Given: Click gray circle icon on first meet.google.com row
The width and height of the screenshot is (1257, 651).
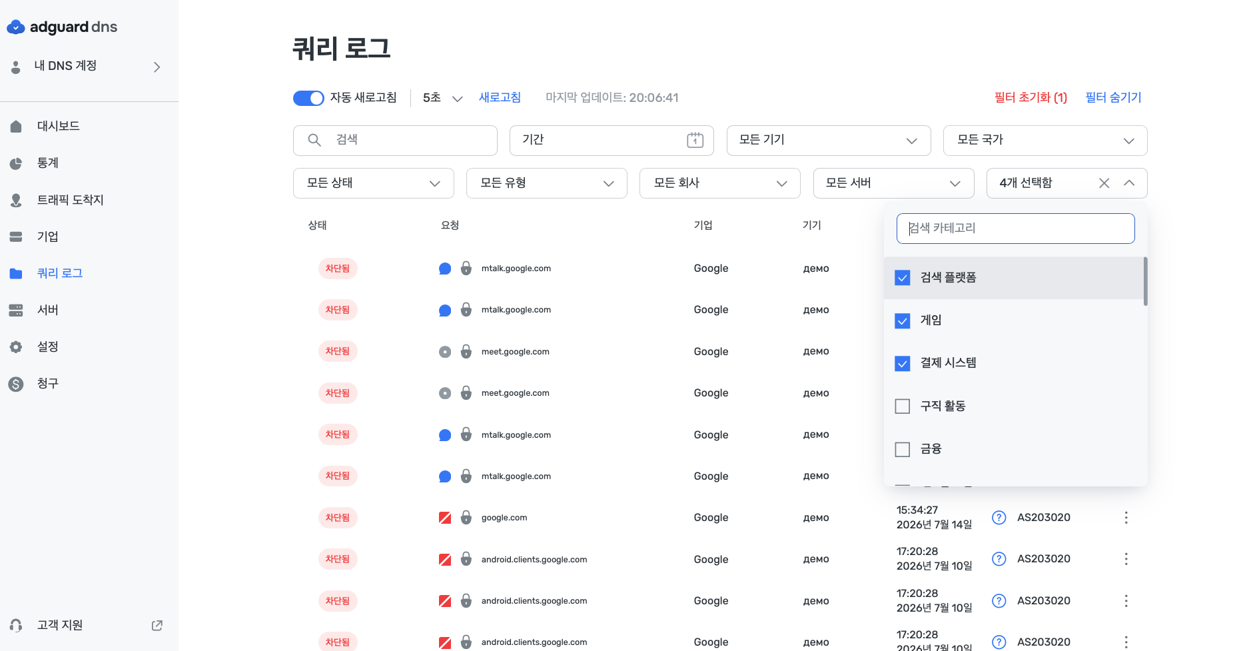Looking at the screenshot, I should (445, 352).
